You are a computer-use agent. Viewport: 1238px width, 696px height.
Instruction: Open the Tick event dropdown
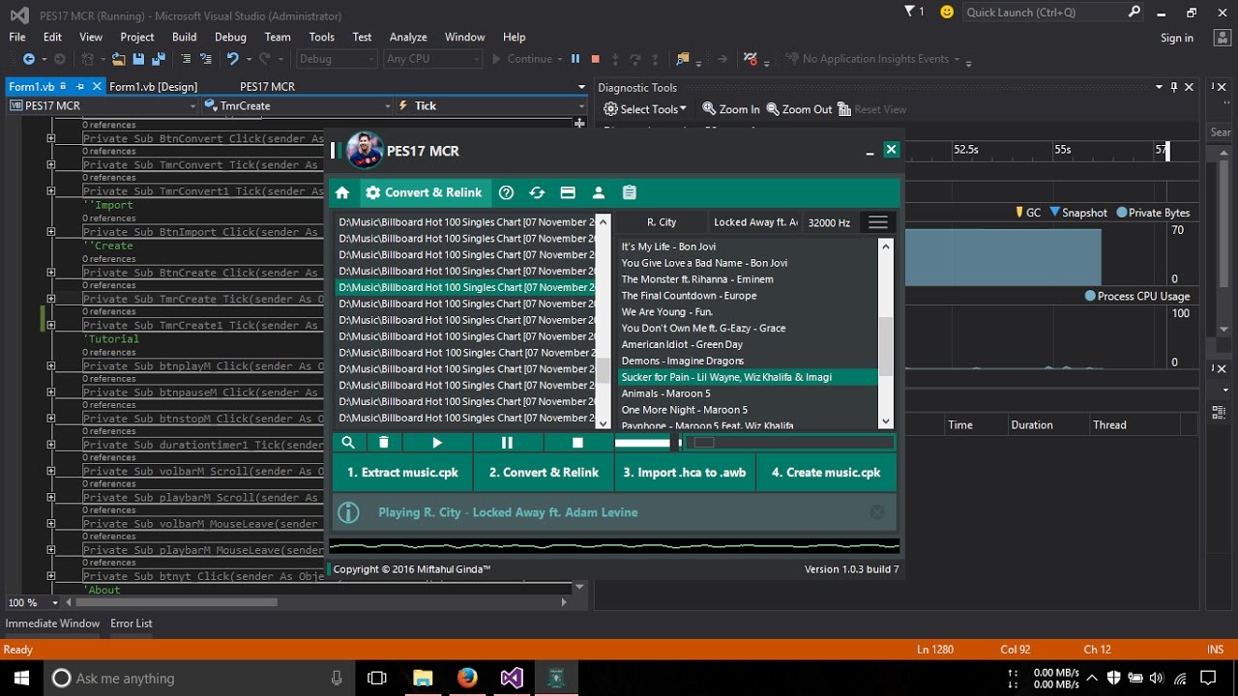pyautogui.click(x=492, y=105)
